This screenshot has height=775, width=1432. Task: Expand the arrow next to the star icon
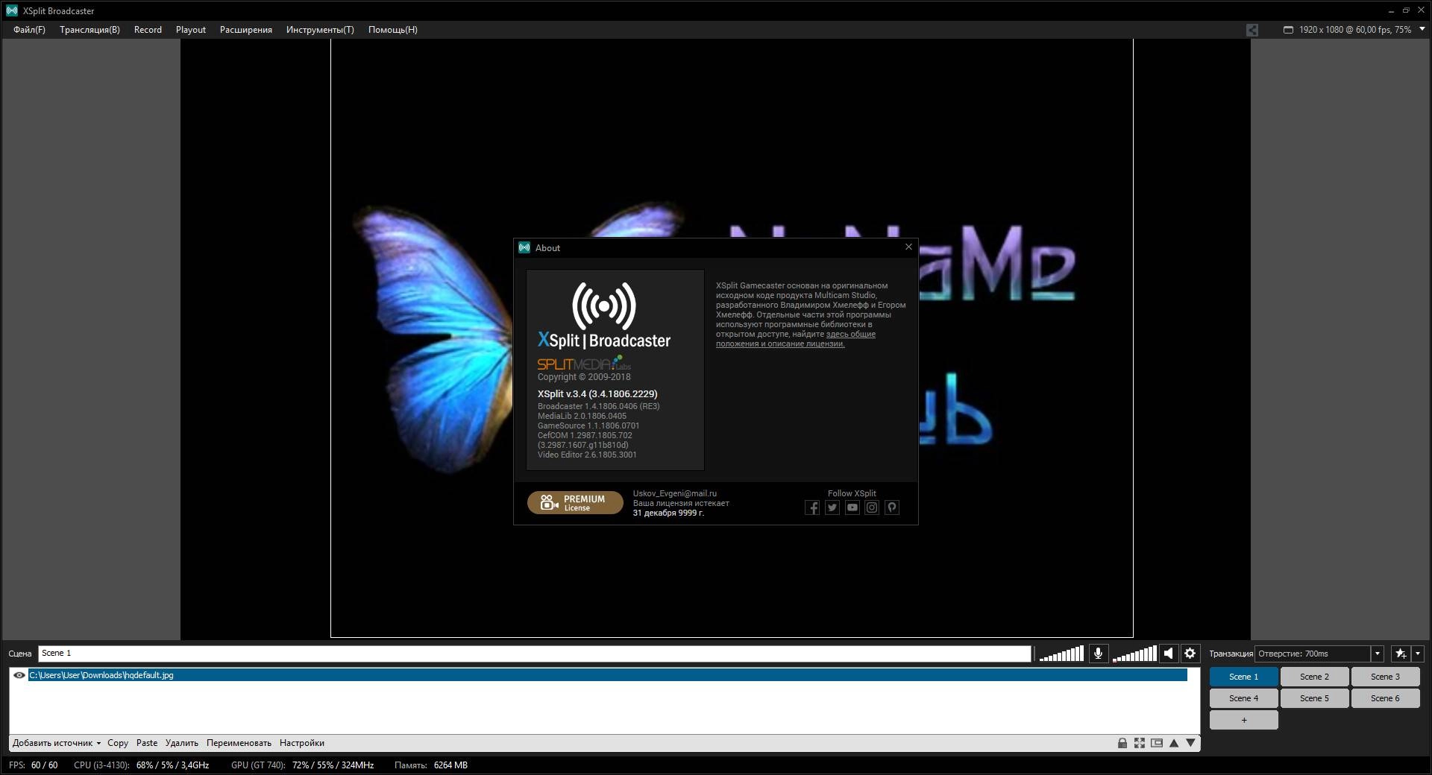[x=1418, y=654]
